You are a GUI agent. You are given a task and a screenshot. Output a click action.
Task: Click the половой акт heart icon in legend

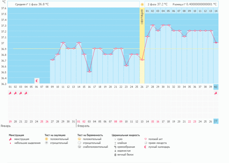pyautogui.click(x=145, y=139)
